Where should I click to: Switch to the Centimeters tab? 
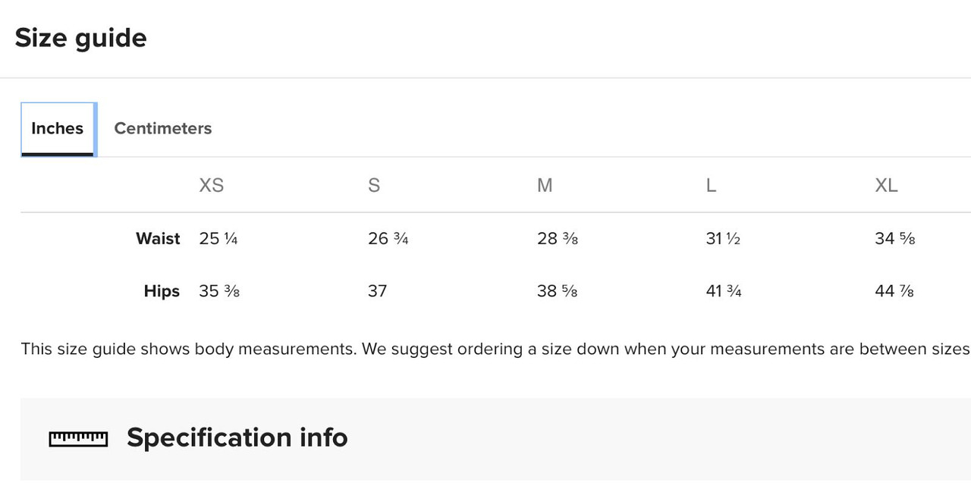coord(162,128)
